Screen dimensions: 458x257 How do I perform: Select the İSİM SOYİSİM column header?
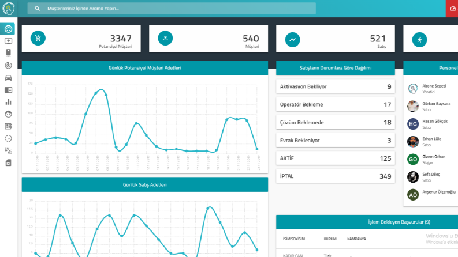point(294,239)
